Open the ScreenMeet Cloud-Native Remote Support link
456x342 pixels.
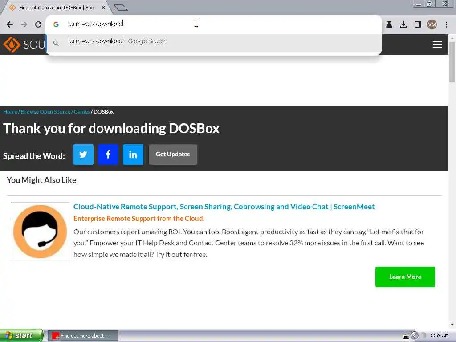[224, 207]
